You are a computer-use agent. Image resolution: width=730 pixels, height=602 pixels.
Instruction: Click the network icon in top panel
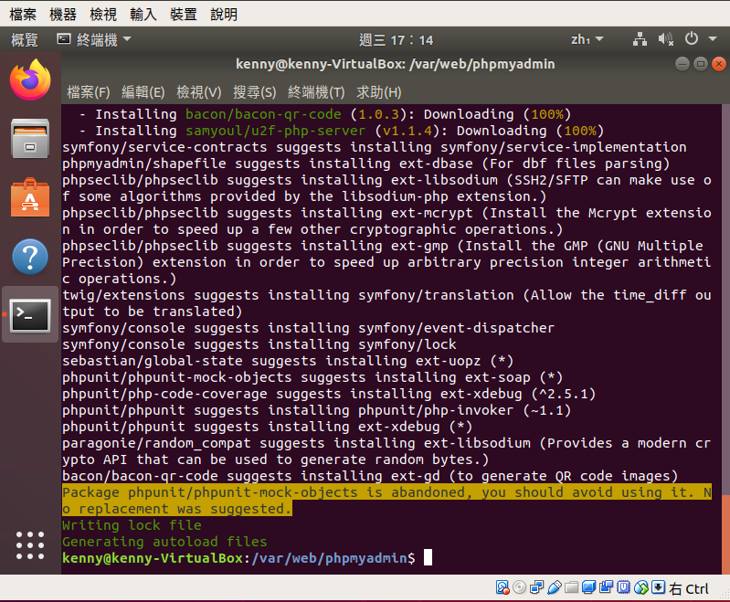[640, 39]
